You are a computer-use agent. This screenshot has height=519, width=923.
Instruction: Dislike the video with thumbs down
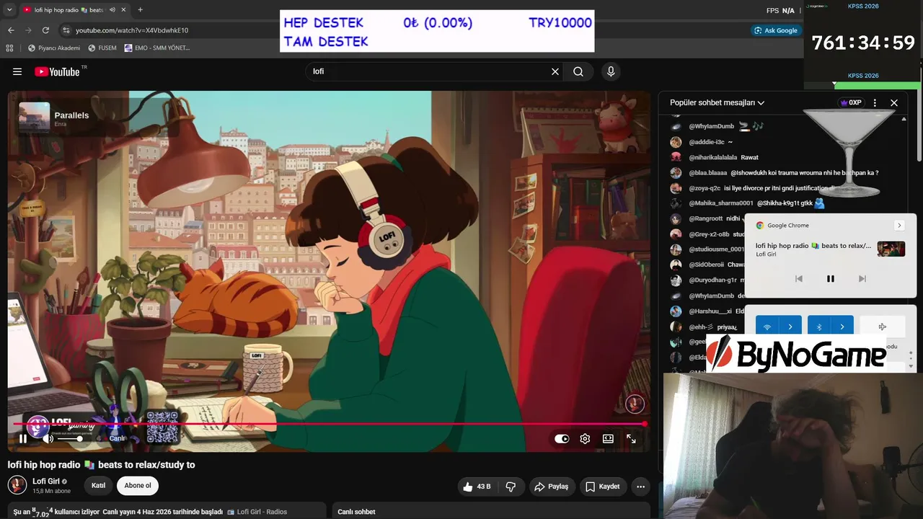click(511, 487)
